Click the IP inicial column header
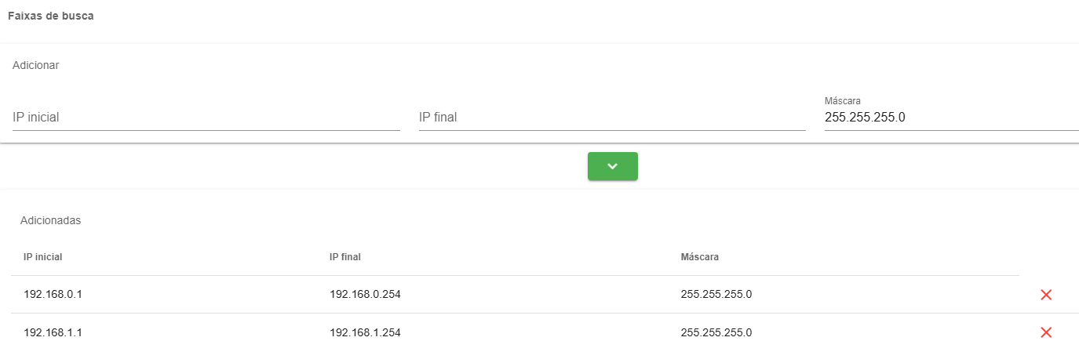The height and width of the screenshot is (359, 1079). pos(43,256)
